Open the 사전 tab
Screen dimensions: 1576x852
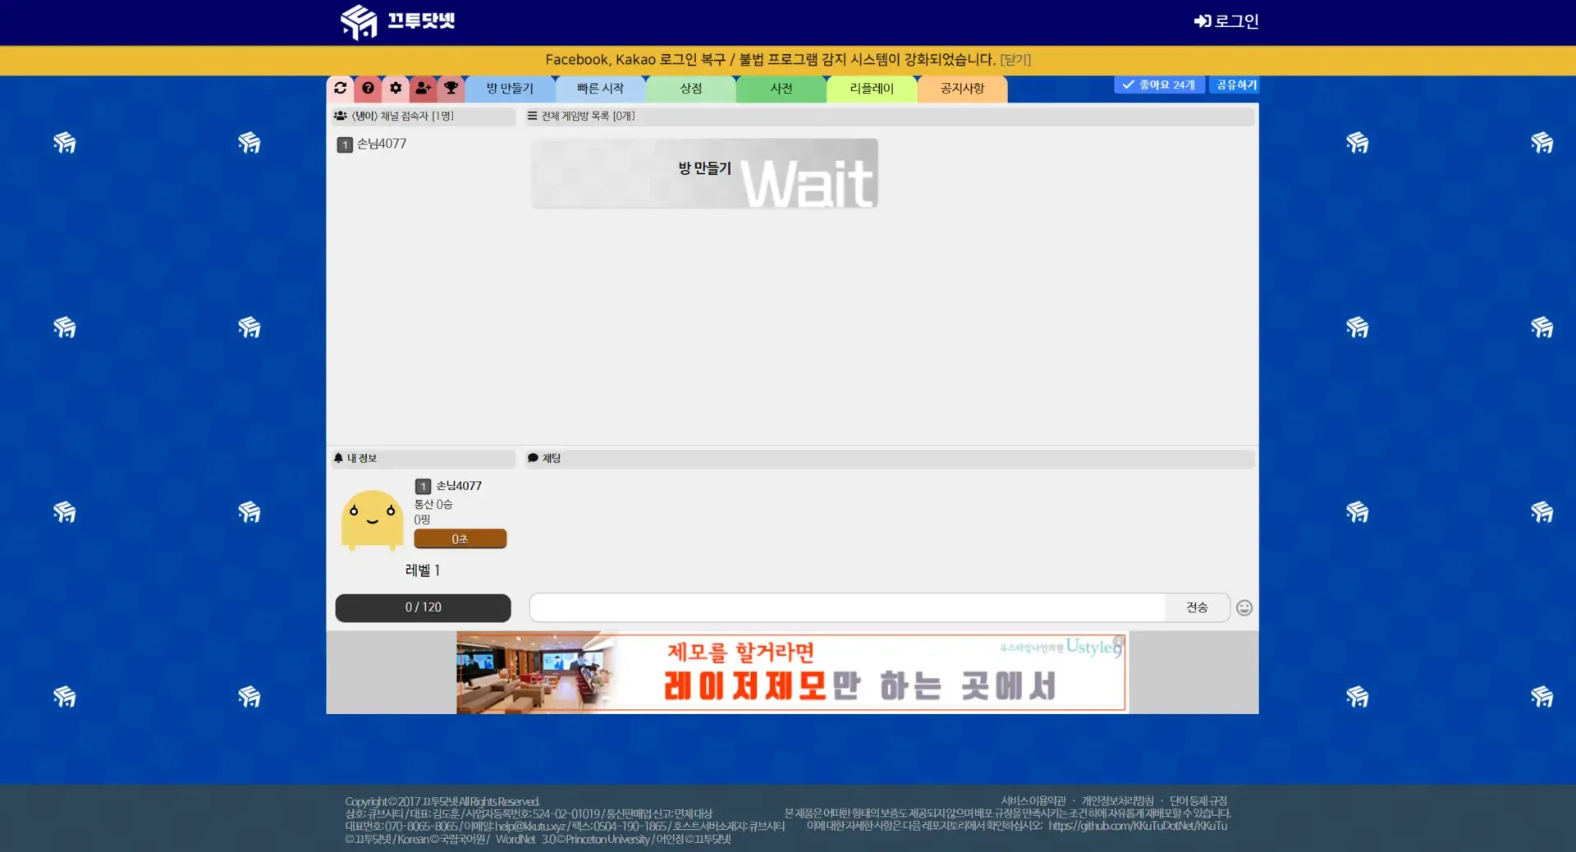pos(781,89)
